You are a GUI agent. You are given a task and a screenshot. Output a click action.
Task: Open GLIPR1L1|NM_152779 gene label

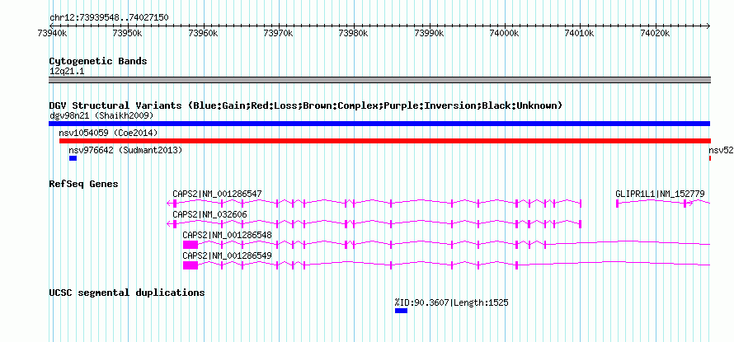[660, 194]
